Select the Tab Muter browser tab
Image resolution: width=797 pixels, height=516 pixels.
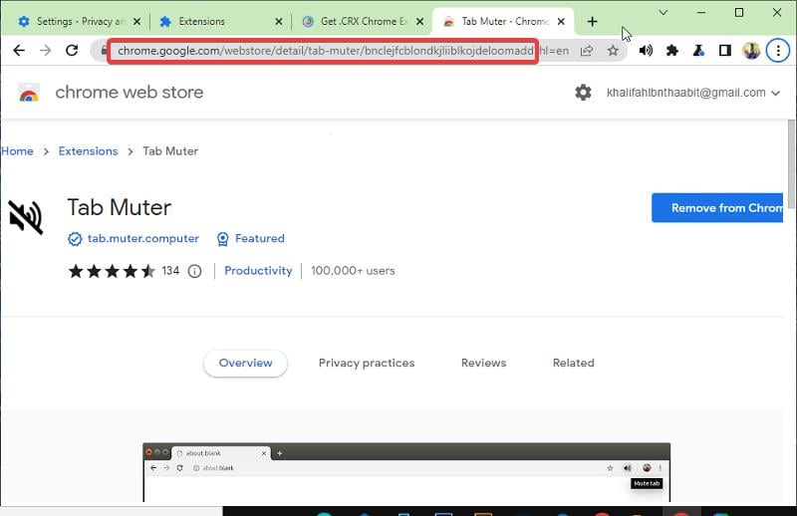[x=503, y=21]
